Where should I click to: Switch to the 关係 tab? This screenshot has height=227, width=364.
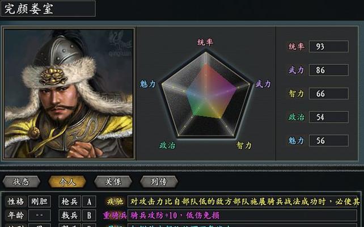(x=113, y=182)
